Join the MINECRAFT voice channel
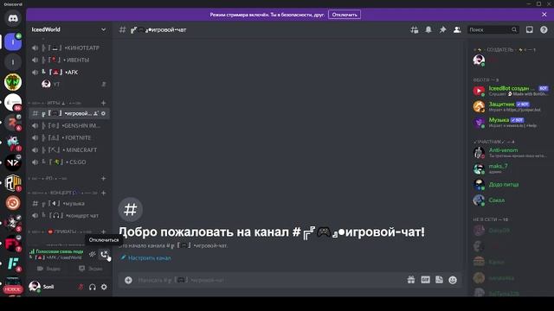The image size is (554, 311). 69,150
